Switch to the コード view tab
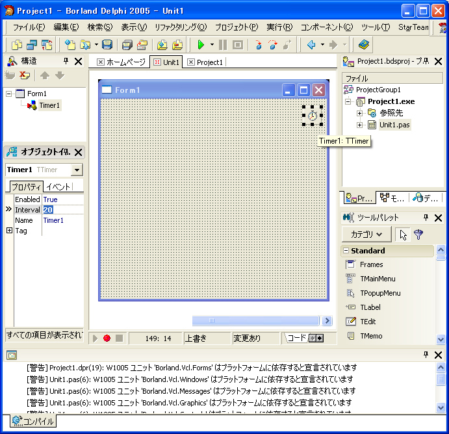Image resolution: width=449 pixels, height=434 pixels. [297, 338]
